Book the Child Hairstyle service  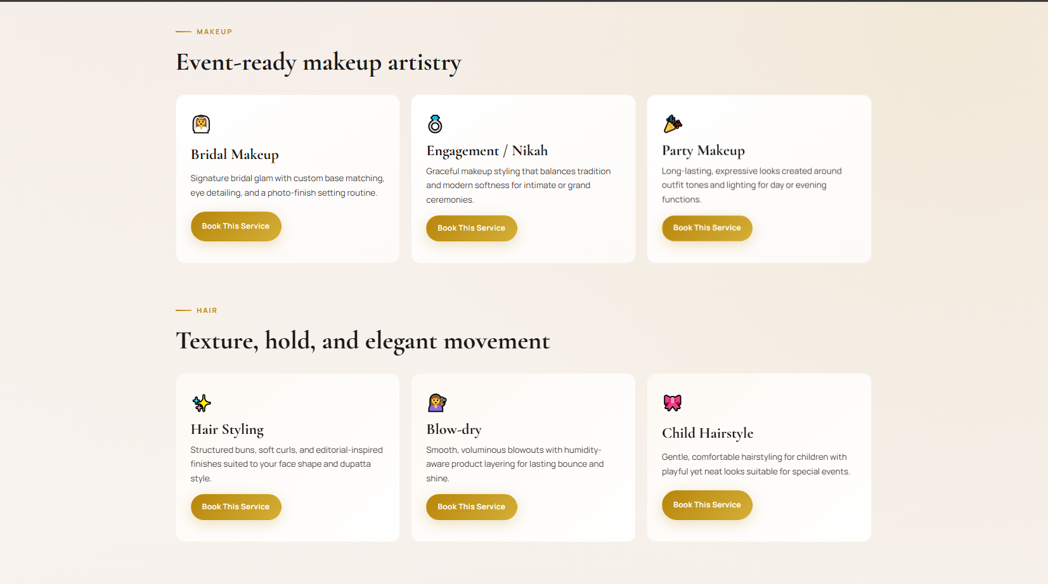click(x=707, y=505)
